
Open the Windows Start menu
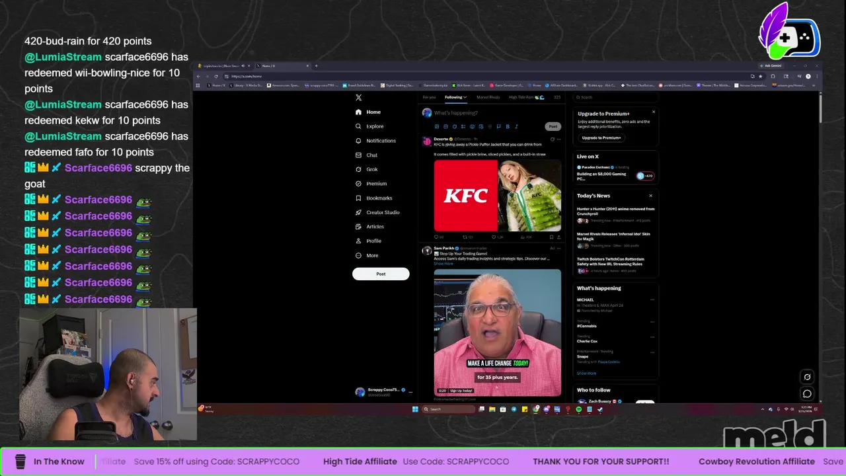click(x=415, y=409)
